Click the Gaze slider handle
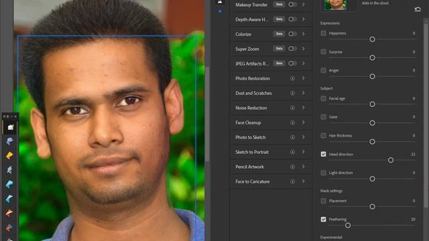Image resolution: width=429 pixels, height=241 pixels. [372, 123]
